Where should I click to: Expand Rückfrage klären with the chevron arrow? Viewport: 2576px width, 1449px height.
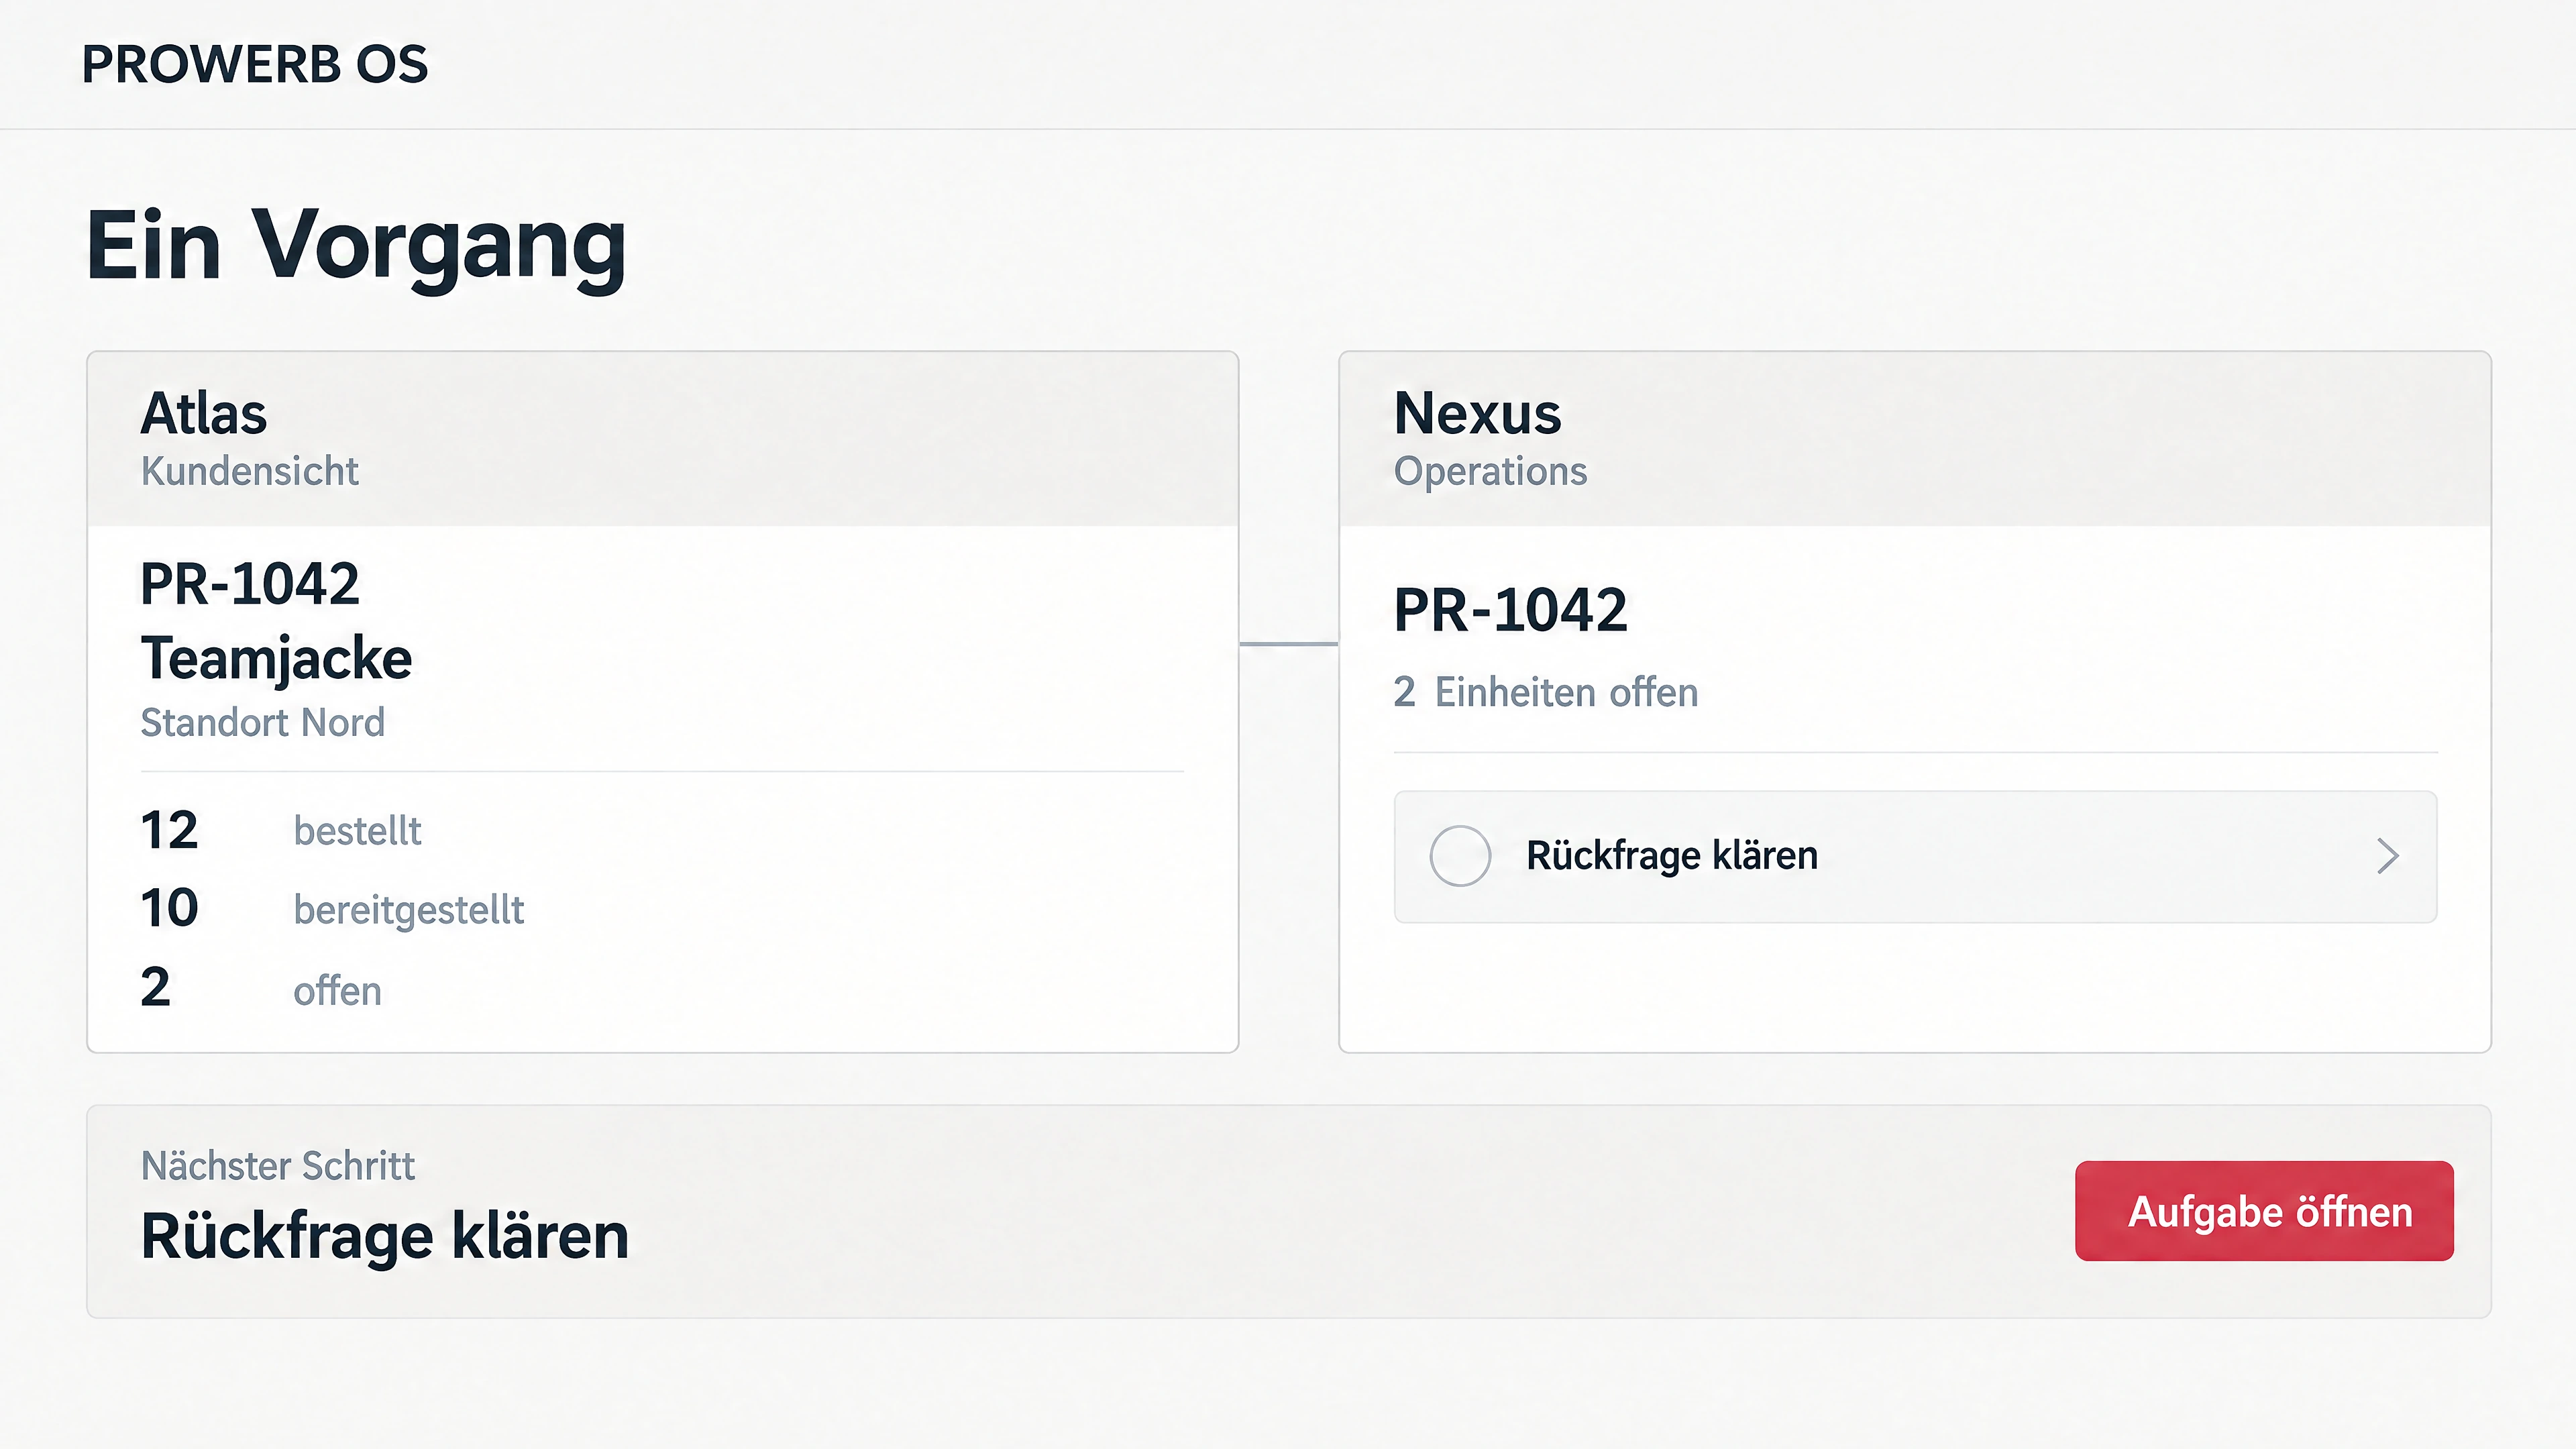coord(2388,856)
